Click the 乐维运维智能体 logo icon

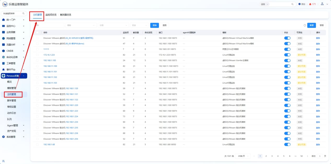(5, 4)
